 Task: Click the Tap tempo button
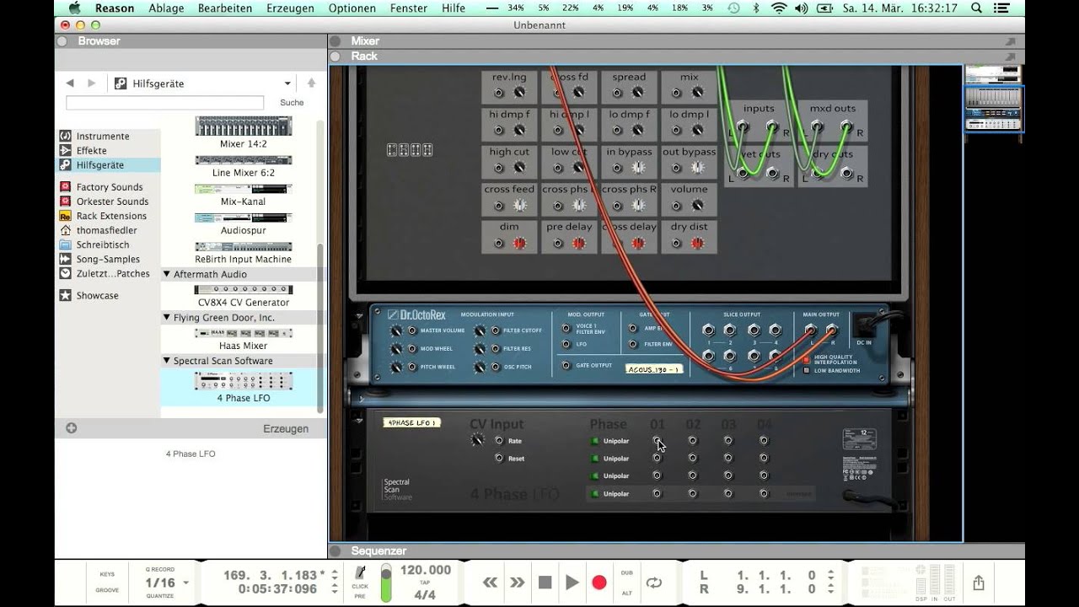tap(426, 583)
